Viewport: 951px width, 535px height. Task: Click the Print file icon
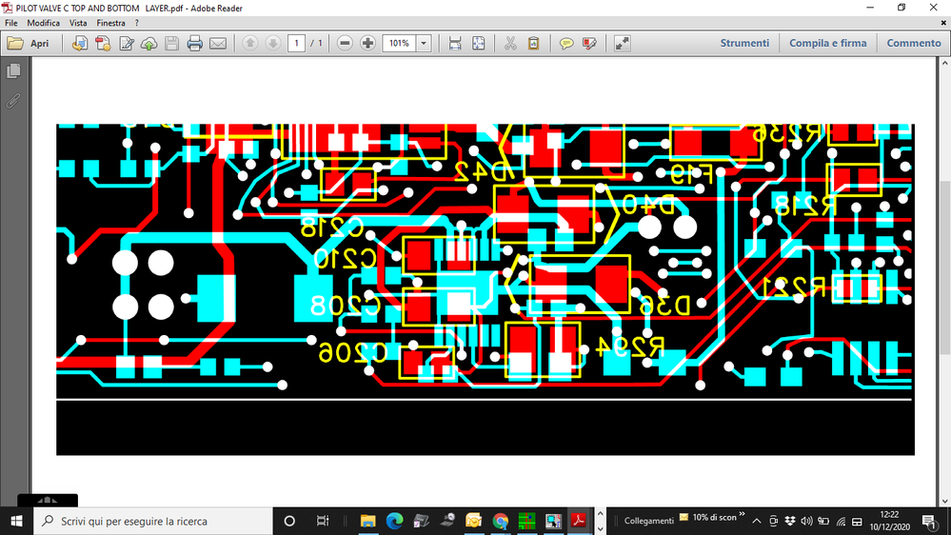click(x=195, y=43)
